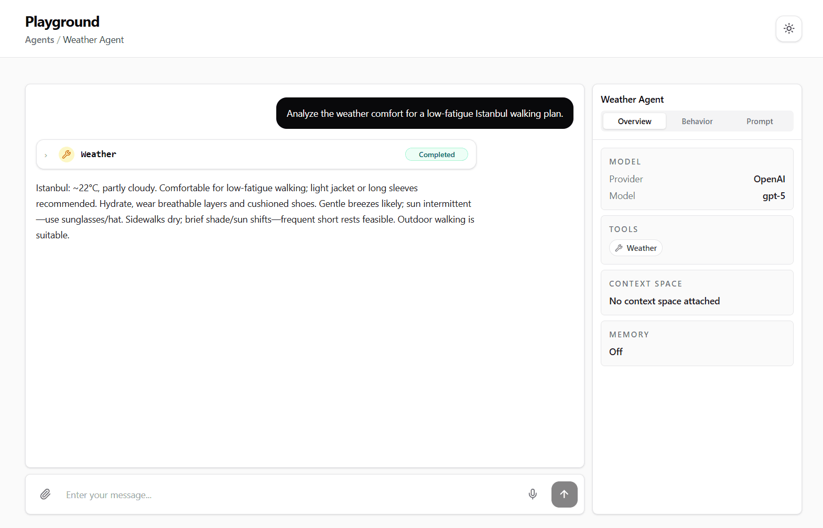Click the CONTEXT SPACE section header
Screen dimensions: 823x528
[645, 284]
